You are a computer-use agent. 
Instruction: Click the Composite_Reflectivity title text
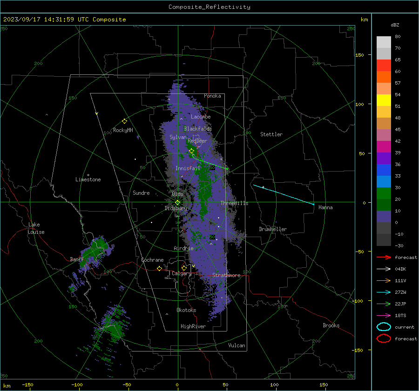tap(209, 7)
